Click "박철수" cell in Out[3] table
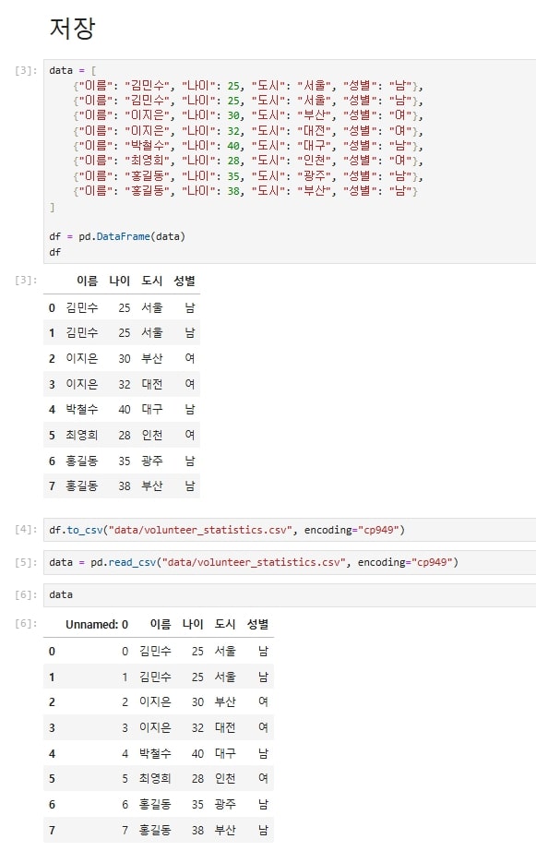The height and width of the screenshot is (851, 536). (x=82, y=409)
